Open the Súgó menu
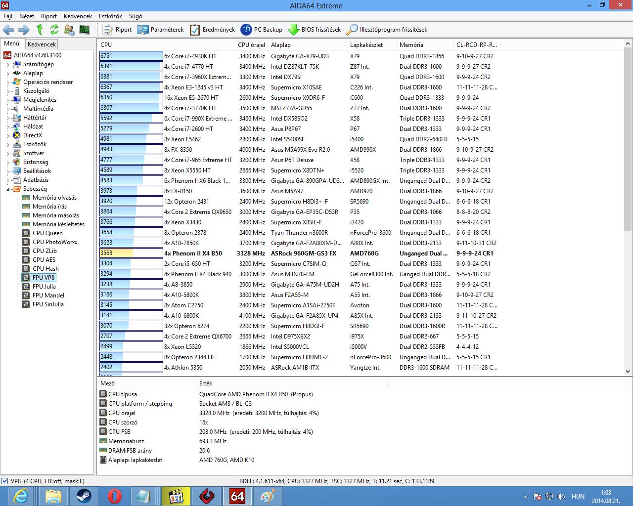Image resolution: width=633 pixels, height=506 pixels. pyautogui.click(x=136, y=16)
